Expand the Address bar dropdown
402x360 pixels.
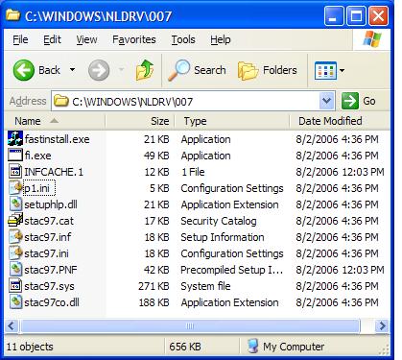[326, 101]
